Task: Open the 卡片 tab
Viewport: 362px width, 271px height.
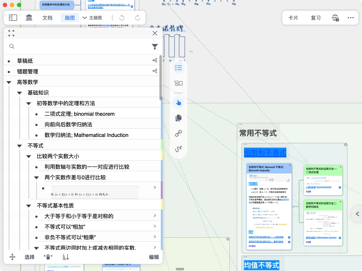Action: [293, 18]
